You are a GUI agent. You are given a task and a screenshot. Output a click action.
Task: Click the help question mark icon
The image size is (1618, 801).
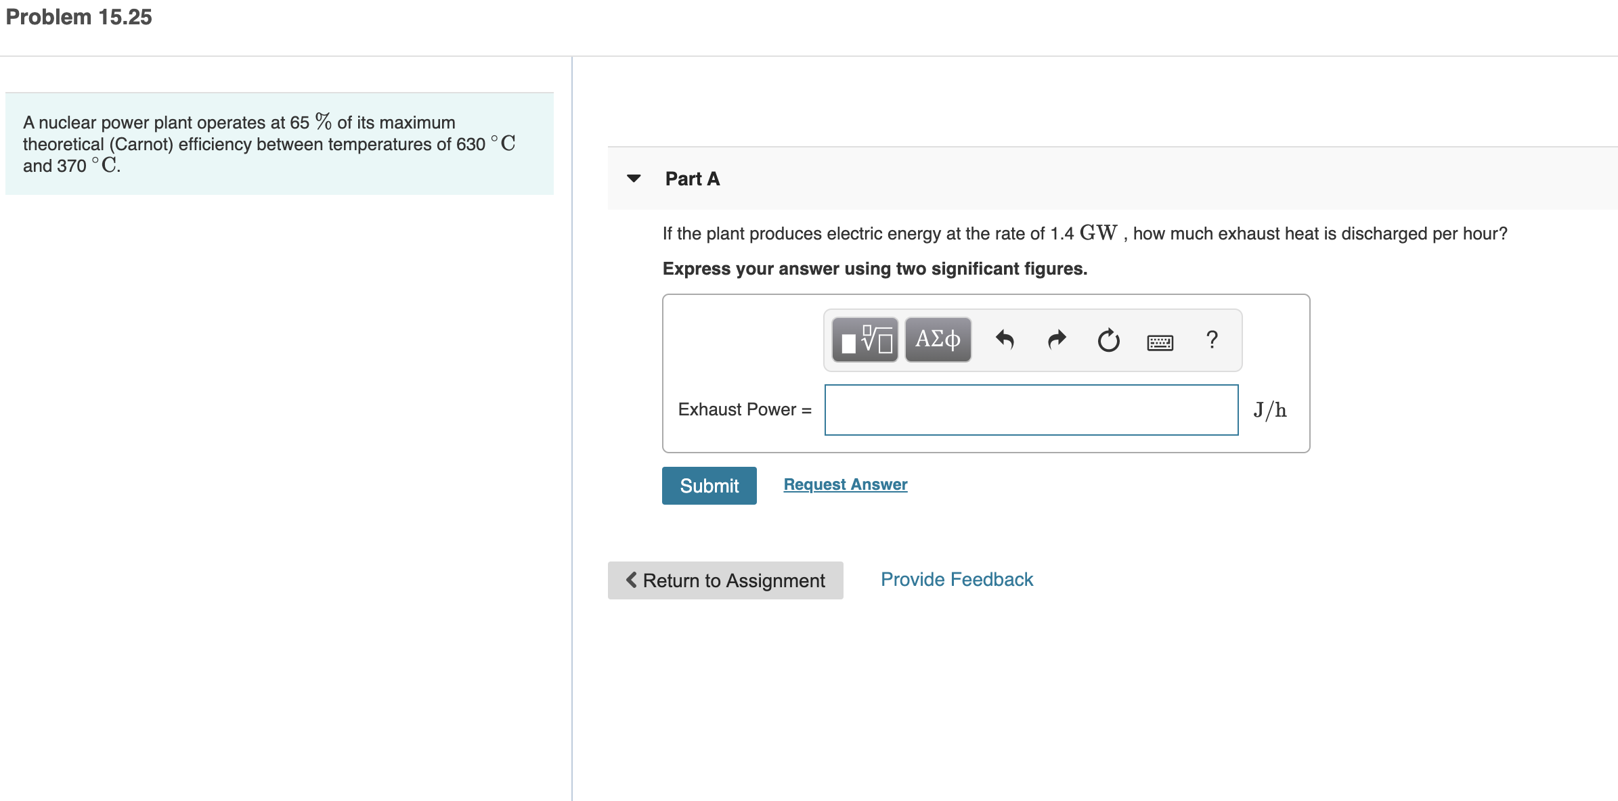click(1212, 339)
